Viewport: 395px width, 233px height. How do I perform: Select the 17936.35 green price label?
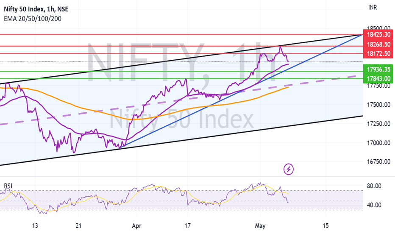point(378,69)
